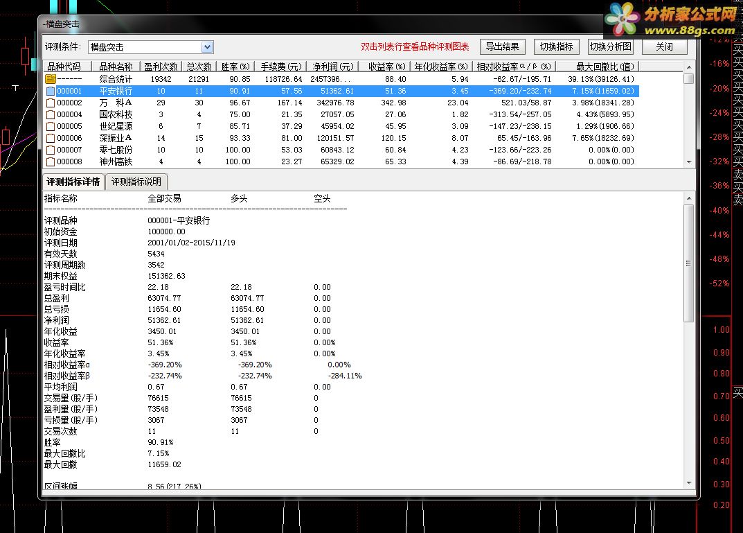The image size is (743, 533).
Task: Sort by the 盈利次数 column header
Action: point(161,67)
